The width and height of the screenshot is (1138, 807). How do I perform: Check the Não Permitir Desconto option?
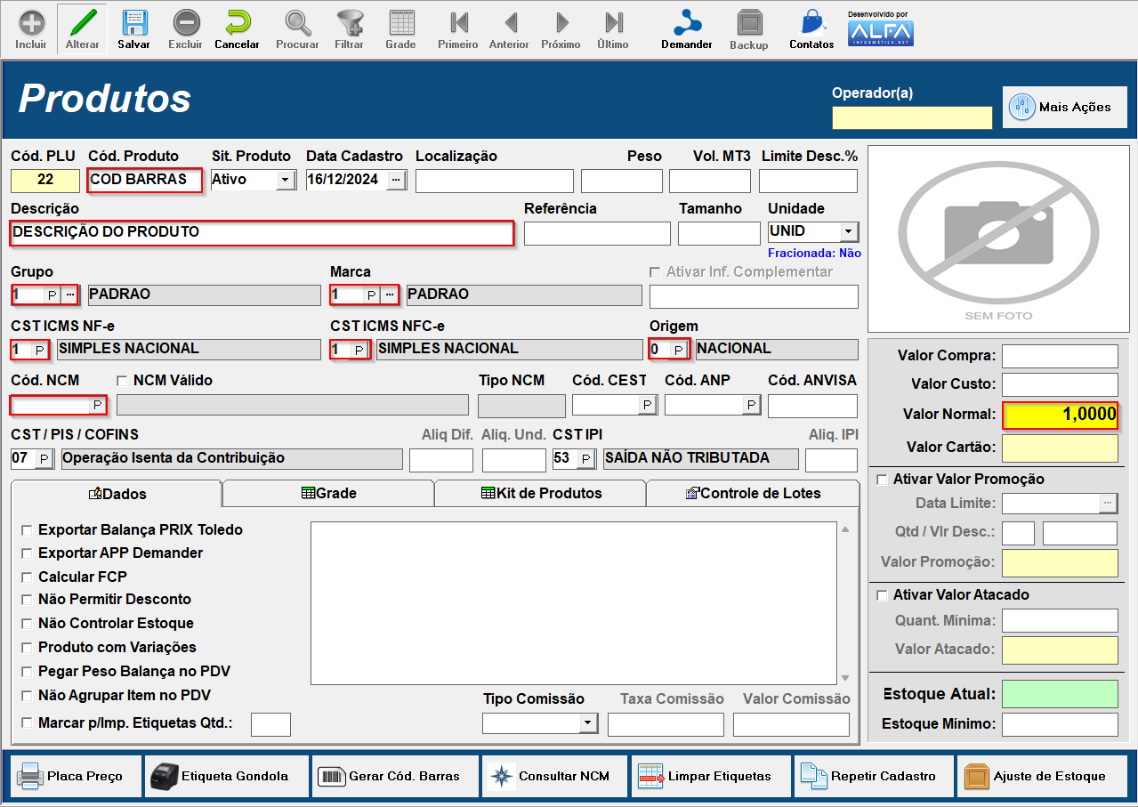27,600
